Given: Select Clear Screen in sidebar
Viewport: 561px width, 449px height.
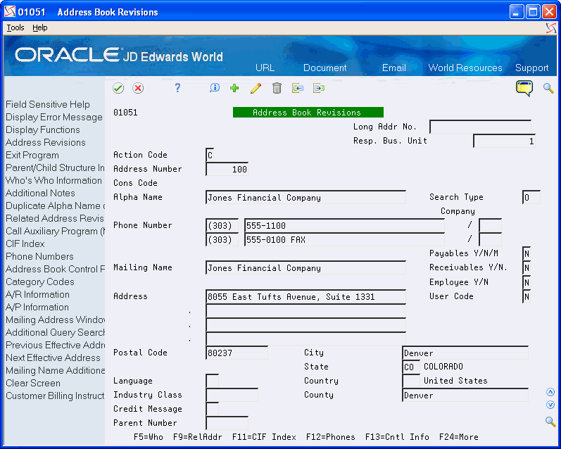Looking at the screenshot, I should (33, 383).
